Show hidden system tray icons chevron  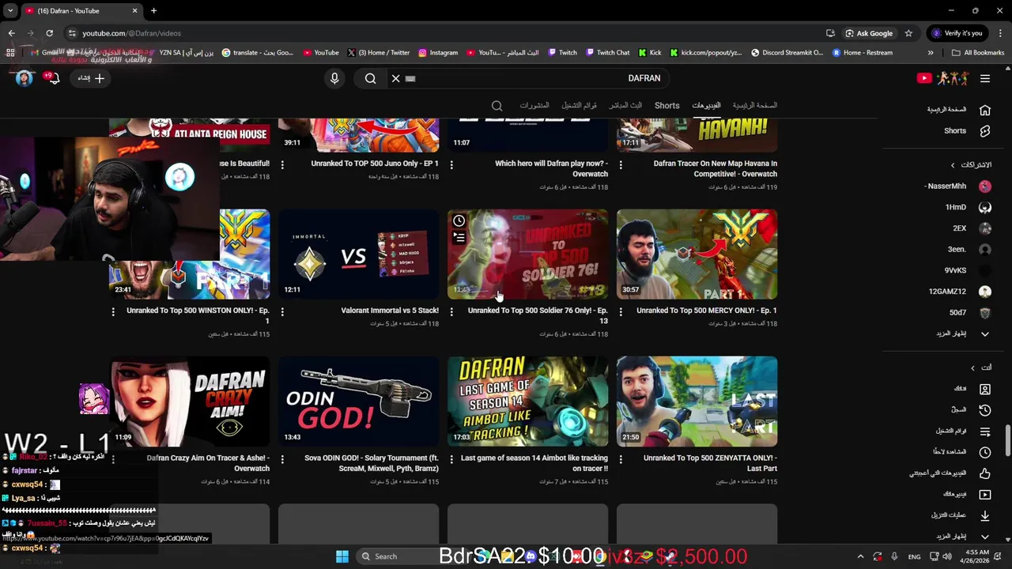(x=860, y=556)
